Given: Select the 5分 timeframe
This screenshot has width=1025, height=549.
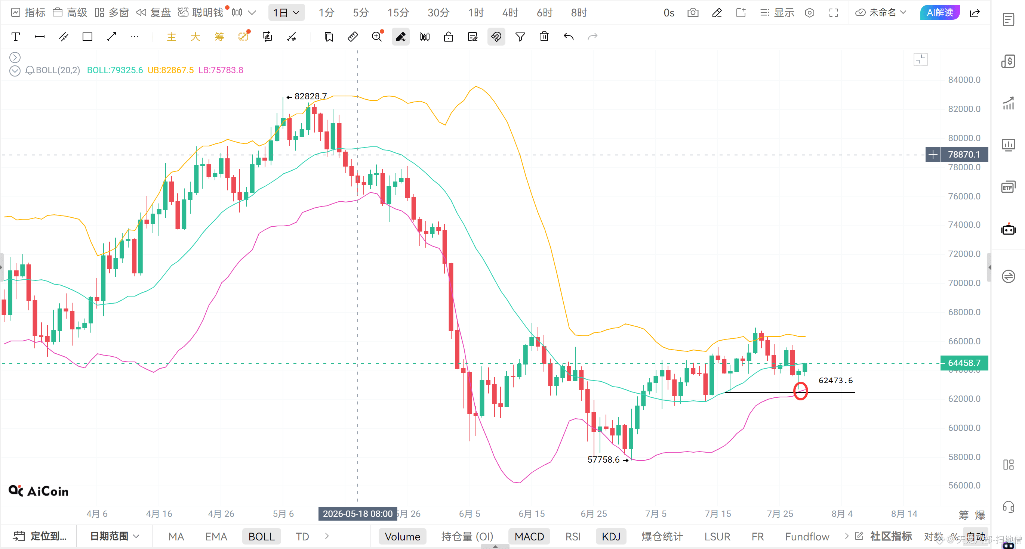Looking at the screenshot, I should [x=360, y=13].
